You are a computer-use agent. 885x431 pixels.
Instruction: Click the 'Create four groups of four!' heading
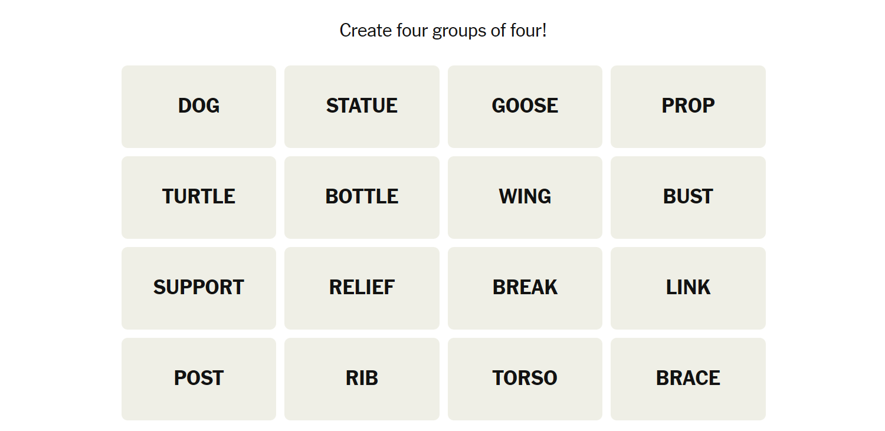tap(443, 31)
